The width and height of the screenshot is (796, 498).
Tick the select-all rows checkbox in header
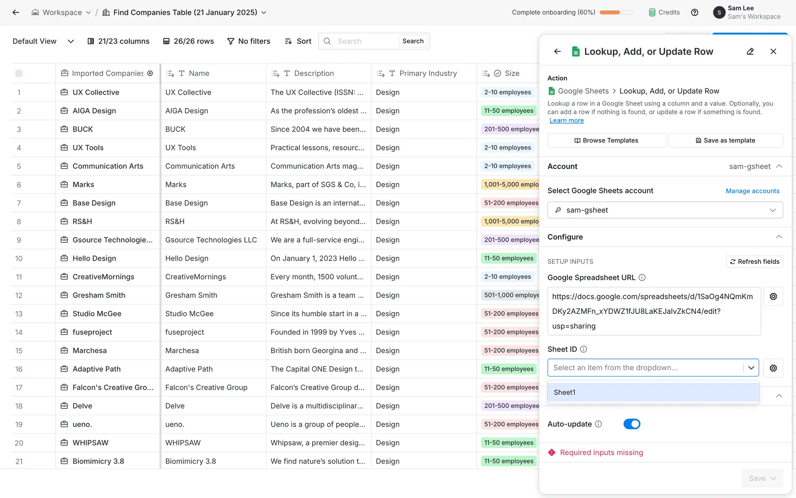[19, 73]
